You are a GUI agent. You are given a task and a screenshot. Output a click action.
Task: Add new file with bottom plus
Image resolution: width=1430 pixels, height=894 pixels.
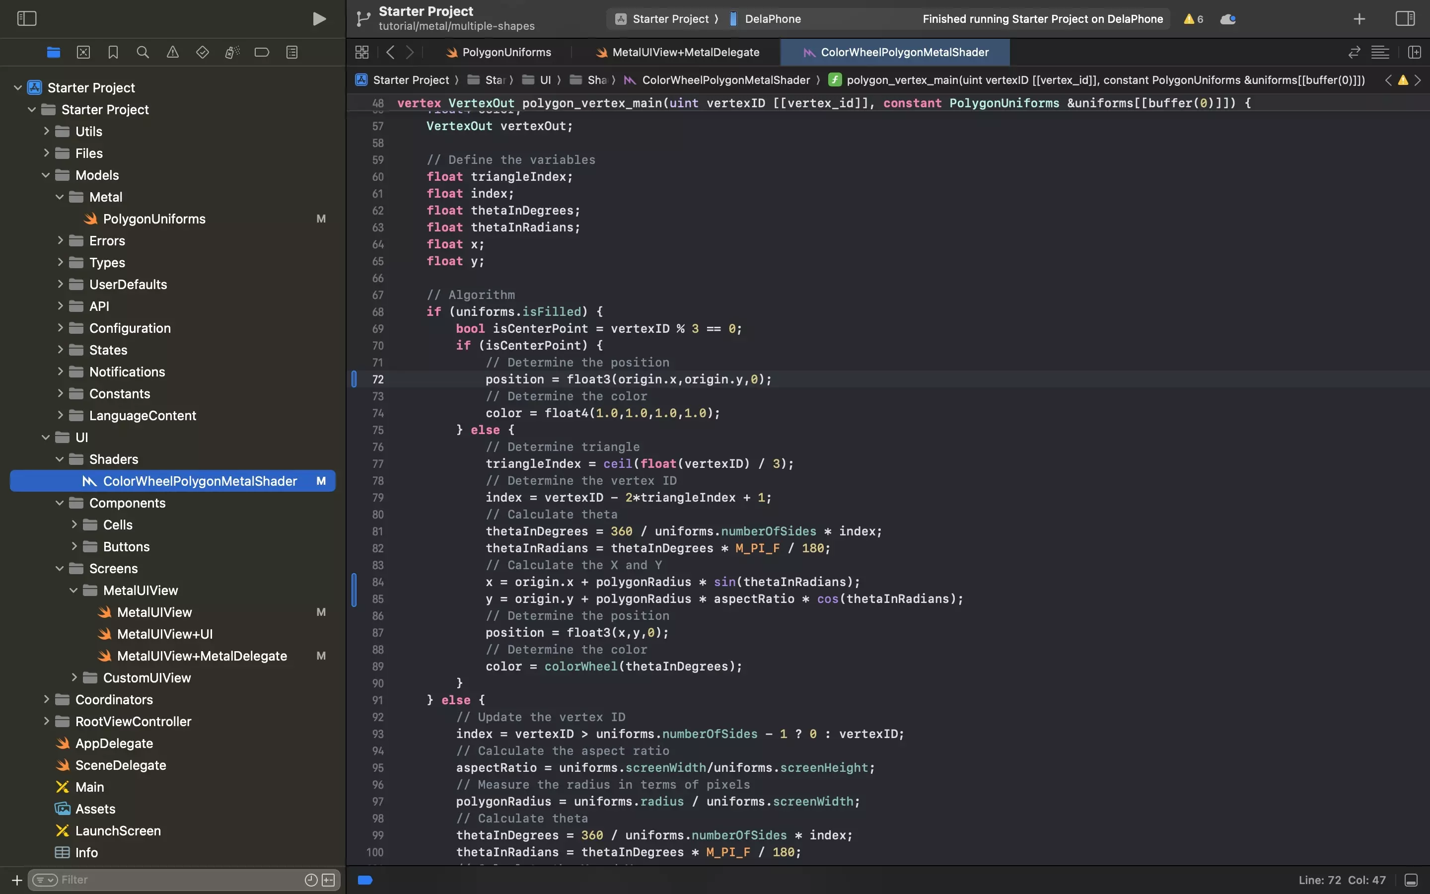coord(16,880)
